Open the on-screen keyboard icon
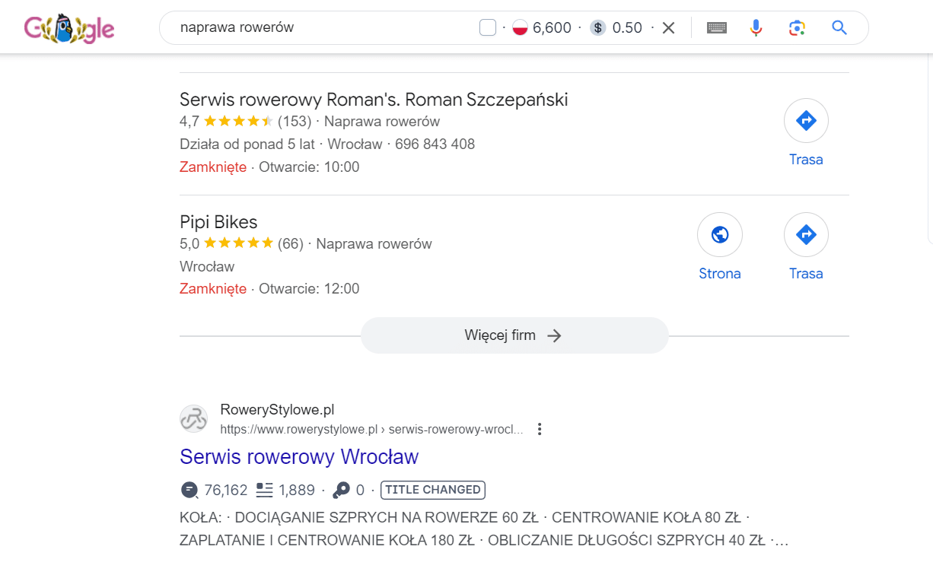933x578 pixels. point(717,28)
